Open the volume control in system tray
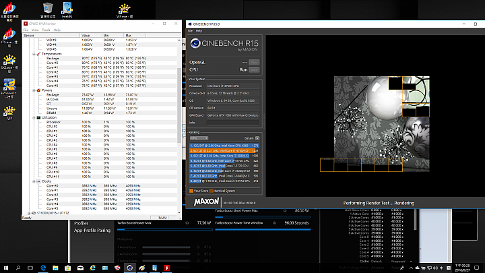485x273 pixels. click(x=435, y=268)
